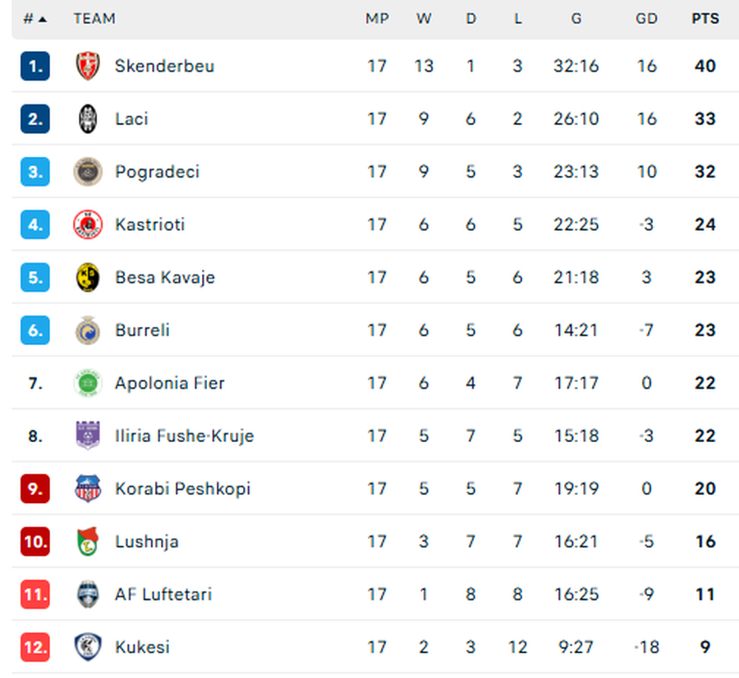Open the Lushnja team page link

click(x=147, y=542)
